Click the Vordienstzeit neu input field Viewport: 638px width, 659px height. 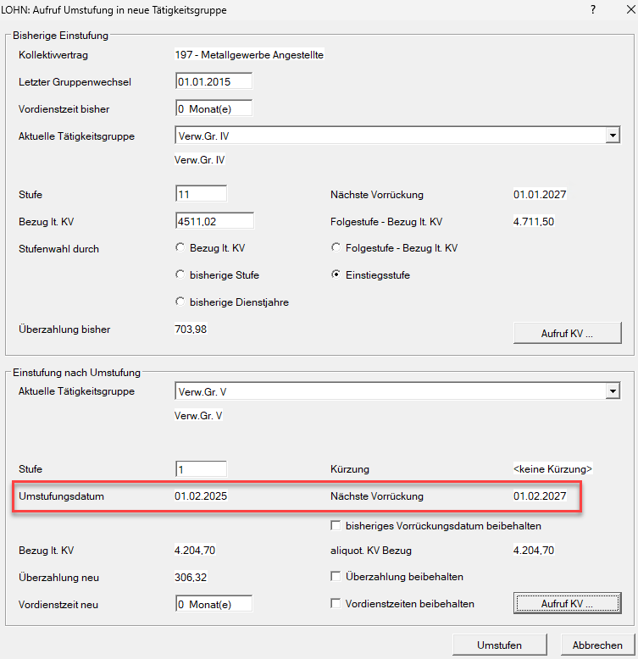coord(214,604)
